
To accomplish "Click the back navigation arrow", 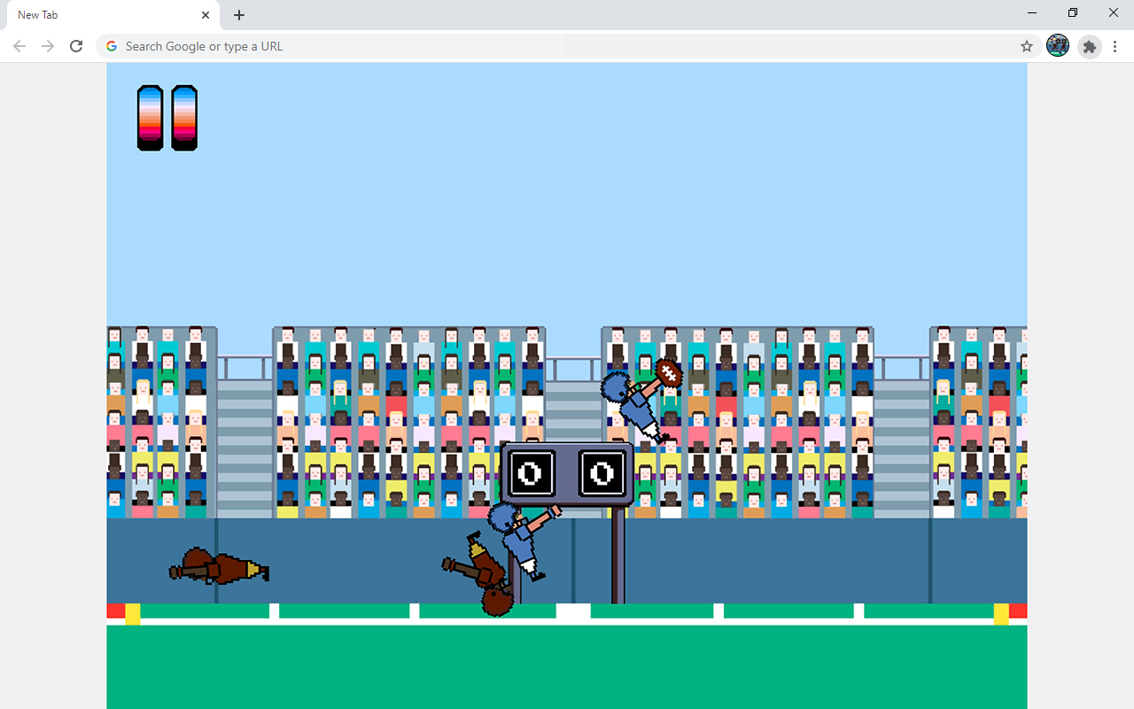I will click(x=19, y=45).
